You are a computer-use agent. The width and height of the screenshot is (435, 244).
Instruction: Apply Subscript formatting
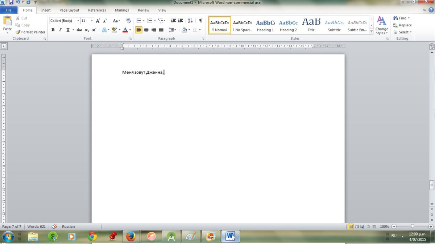point(87,30)
